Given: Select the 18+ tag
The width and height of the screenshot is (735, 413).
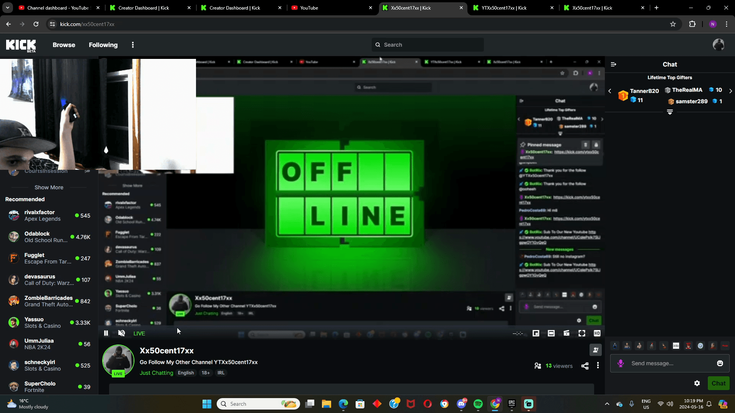Looking at the screenshot, I should click(206, 373).
